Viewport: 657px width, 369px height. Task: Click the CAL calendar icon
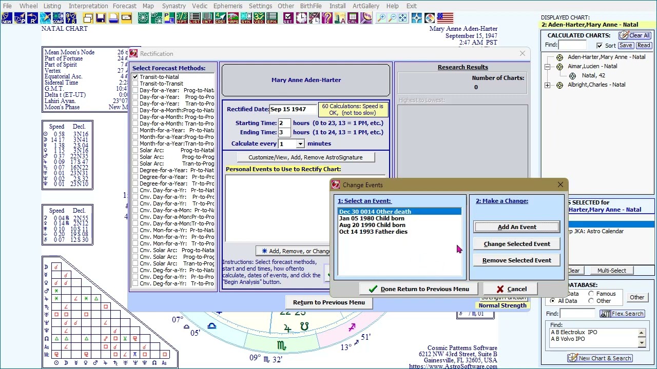(353, 18)
